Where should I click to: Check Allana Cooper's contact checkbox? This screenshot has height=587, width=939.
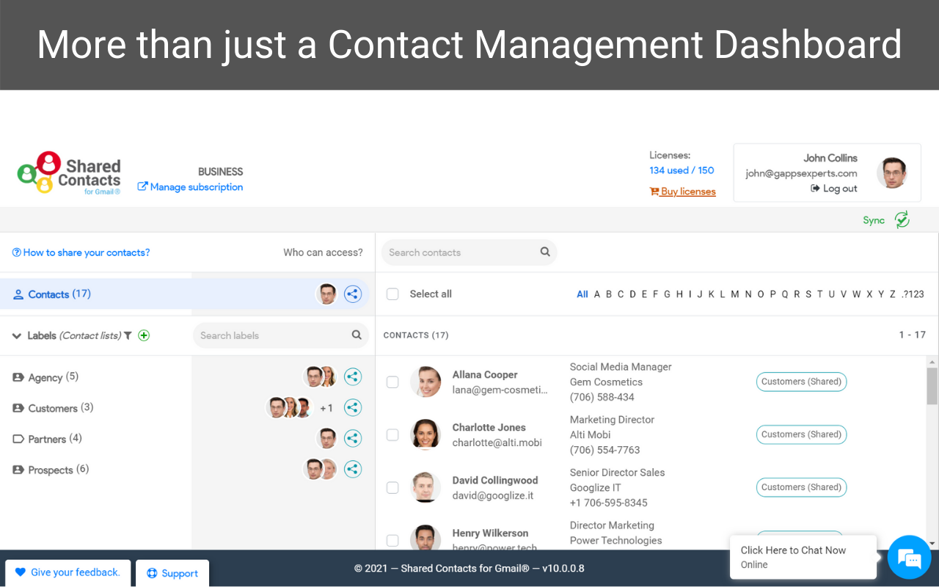(x=392, y=382)
